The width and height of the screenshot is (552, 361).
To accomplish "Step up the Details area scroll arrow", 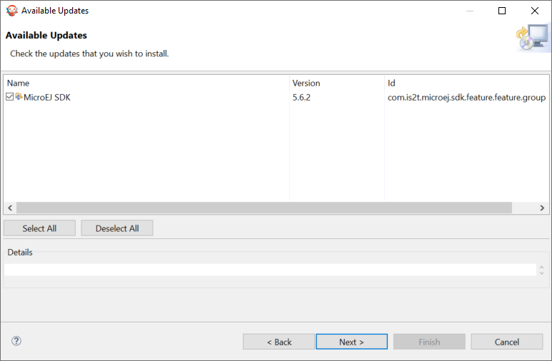I will coord(541,267).
